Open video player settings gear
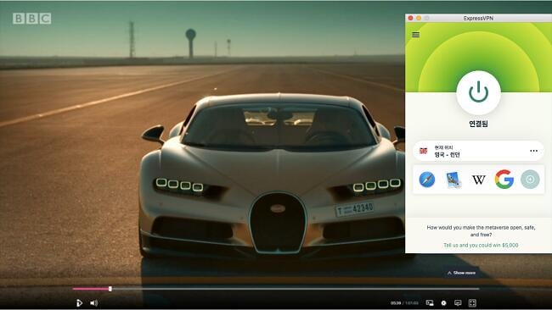Viewport: 552px width, 310px height. (443, 303)
